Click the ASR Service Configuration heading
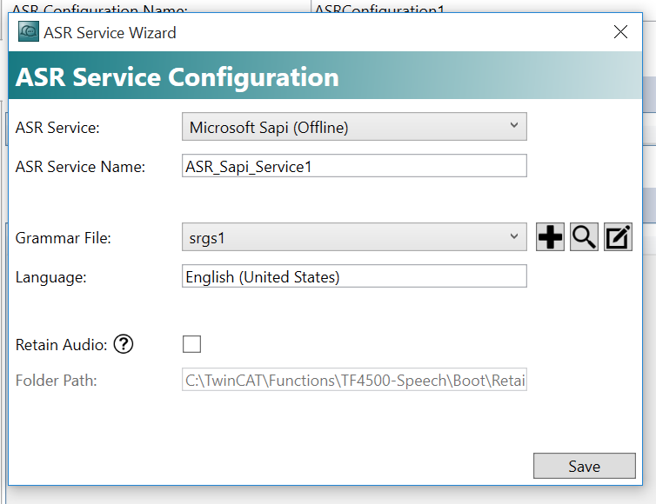656x504 pixels. click(x=177, y=77)
